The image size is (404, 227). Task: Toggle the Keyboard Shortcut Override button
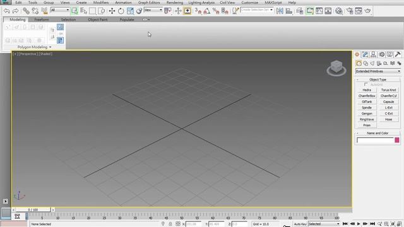187,11
